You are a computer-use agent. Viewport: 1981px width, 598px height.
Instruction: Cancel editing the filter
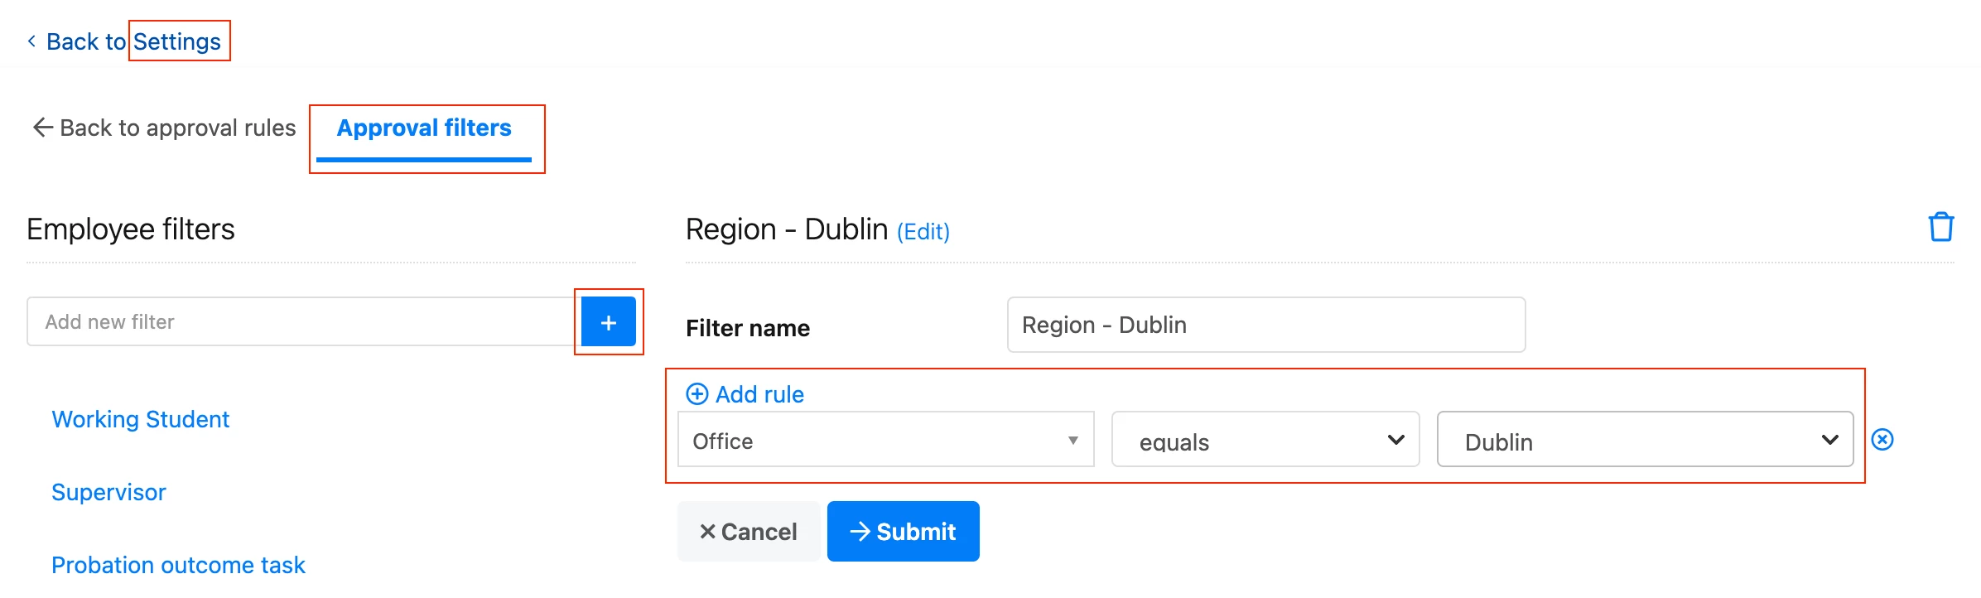[749, 532]
